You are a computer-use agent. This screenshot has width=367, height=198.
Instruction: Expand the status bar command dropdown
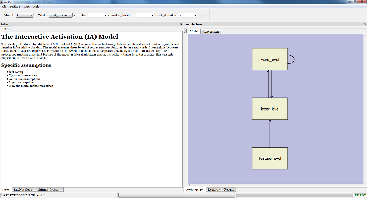point(233,195)
